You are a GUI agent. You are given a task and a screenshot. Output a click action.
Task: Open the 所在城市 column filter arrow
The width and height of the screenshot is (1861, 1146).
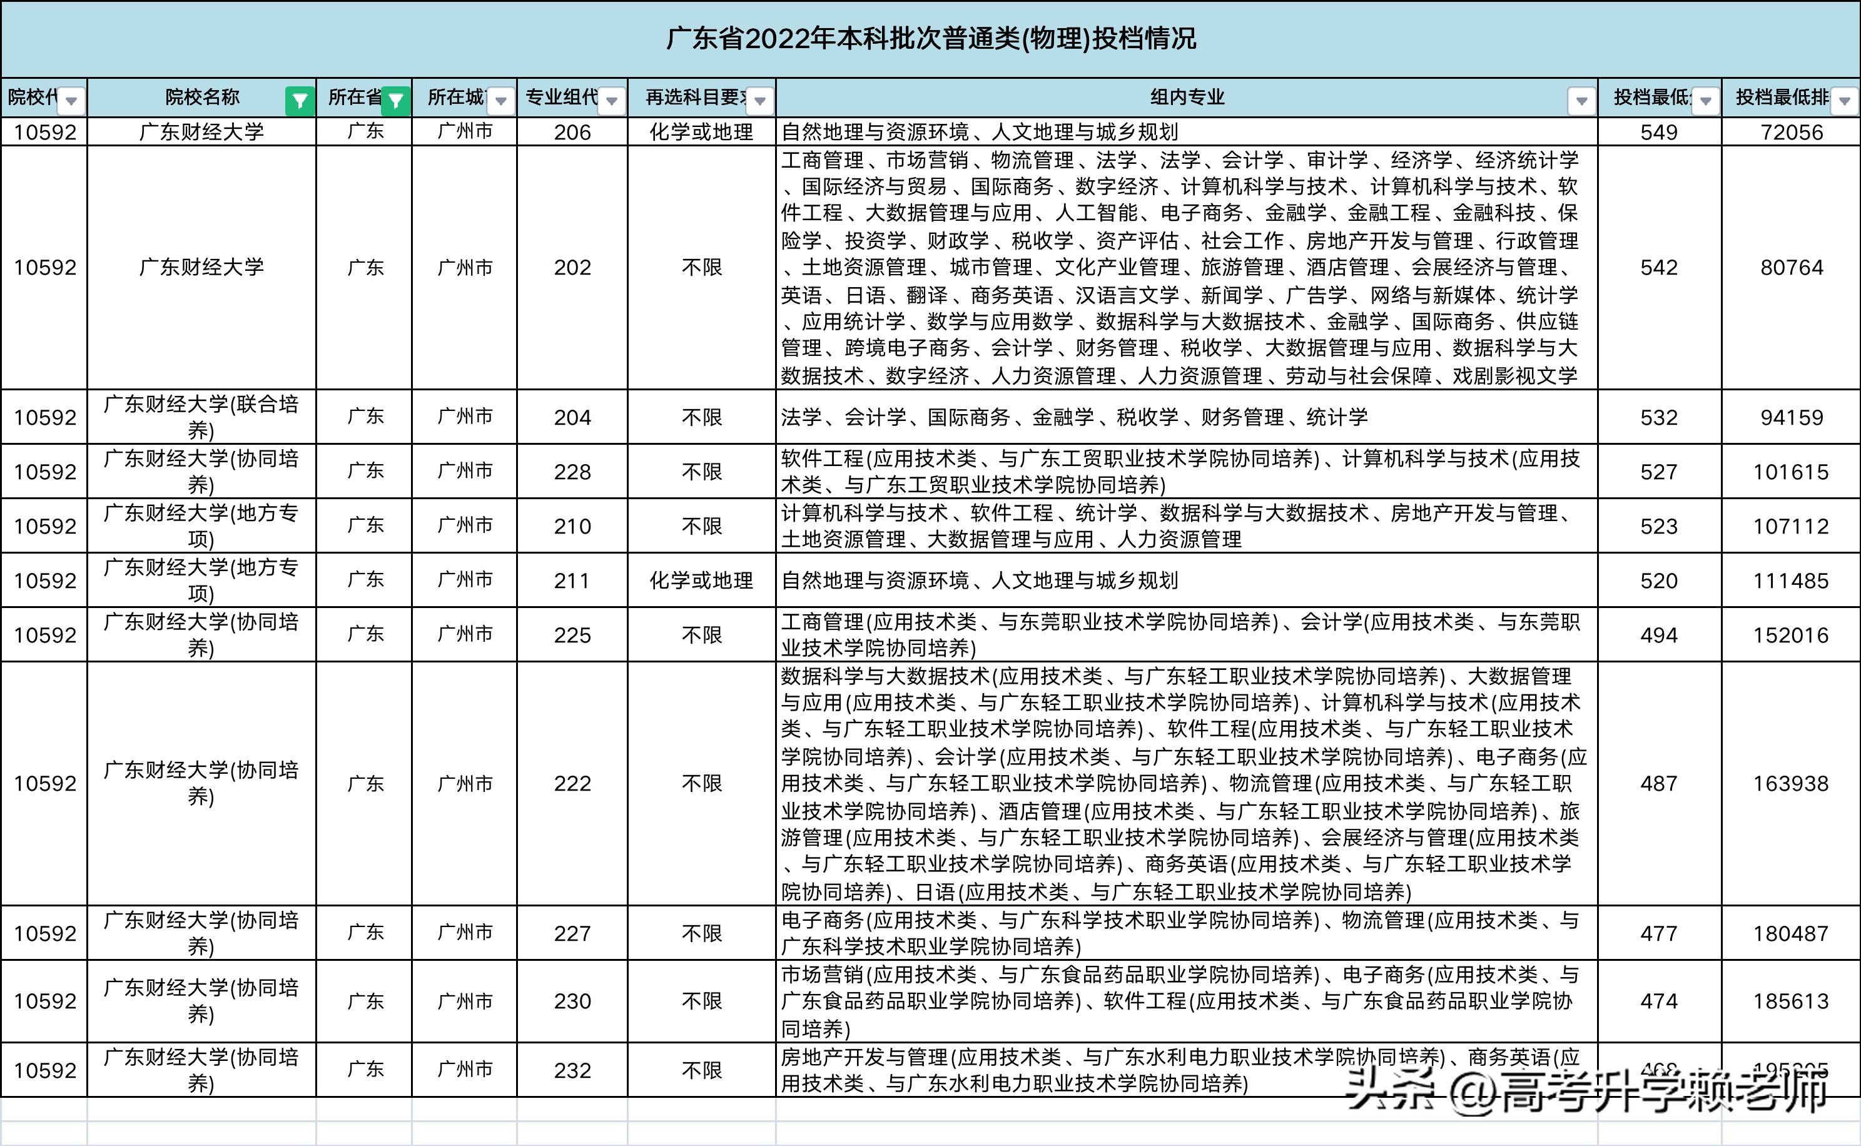pos(499,100)
